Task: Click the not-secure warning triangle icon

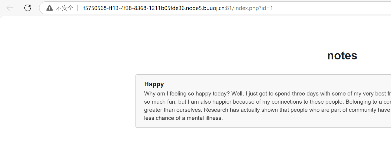Action: tap(50, 8)
